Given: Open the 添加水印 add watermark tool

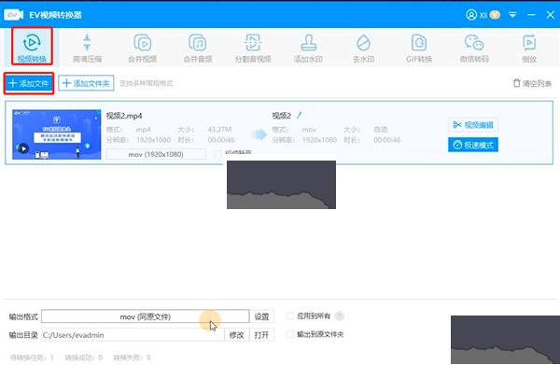Looking at the screenshot, I should (x=308, y=49).
